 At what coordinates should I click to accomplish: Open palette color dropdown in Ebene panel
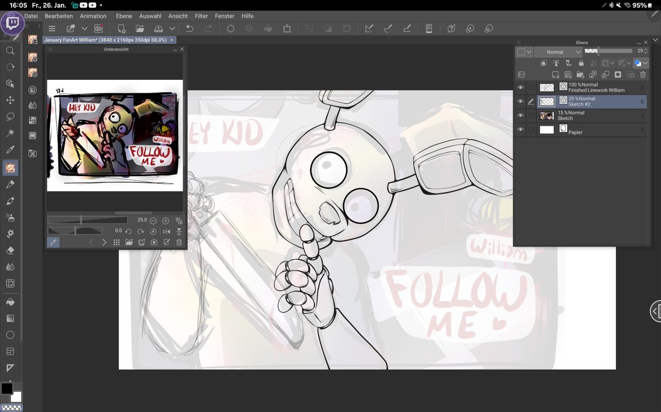(524, 52)
